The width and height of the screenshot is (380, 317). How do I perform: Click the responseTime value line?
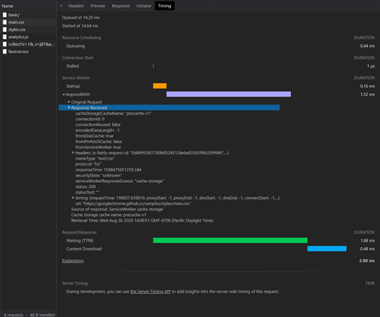pyautogui.click(x=108, y=169)
